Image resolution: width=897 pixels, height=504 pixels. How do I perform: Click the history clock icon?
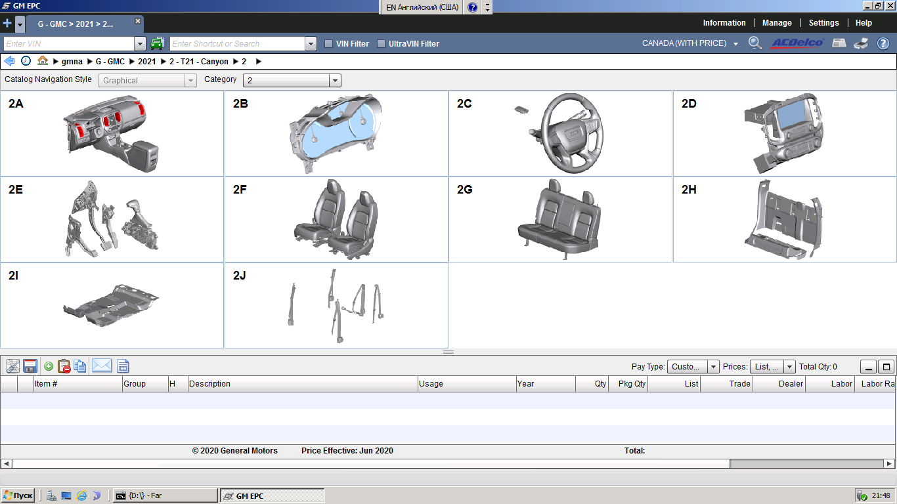[26, 61]
